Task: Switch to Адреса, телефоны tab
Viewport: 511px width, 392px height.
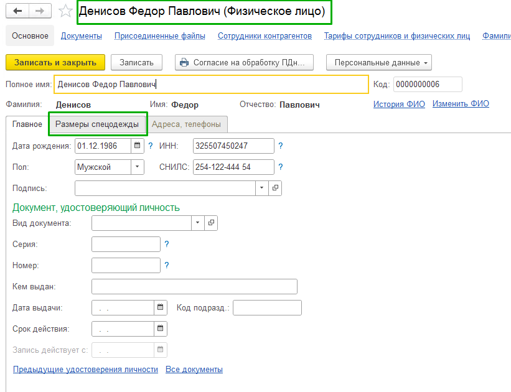Action: (186, 124)
